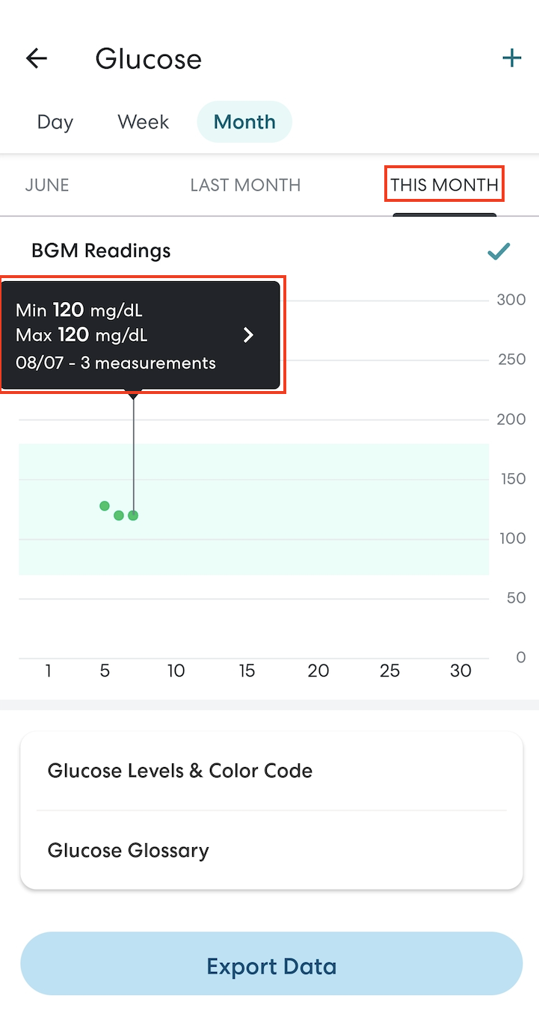The image size is (539, 1028).
Task: Toggle the BGM Readings checkmark
Action: click(x=499, y=251)
